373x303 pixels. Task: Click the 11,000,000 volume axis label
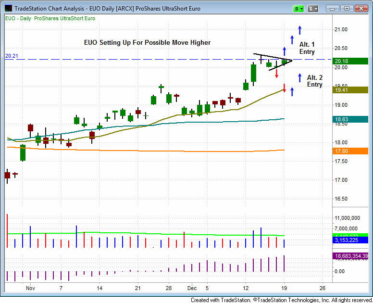pyautogui.click(x=348, y=218)
